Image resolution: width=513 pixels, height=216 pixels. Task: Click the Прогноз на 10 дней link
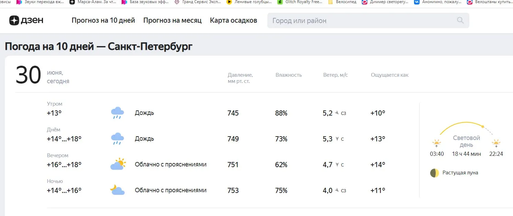click(103, 20)
